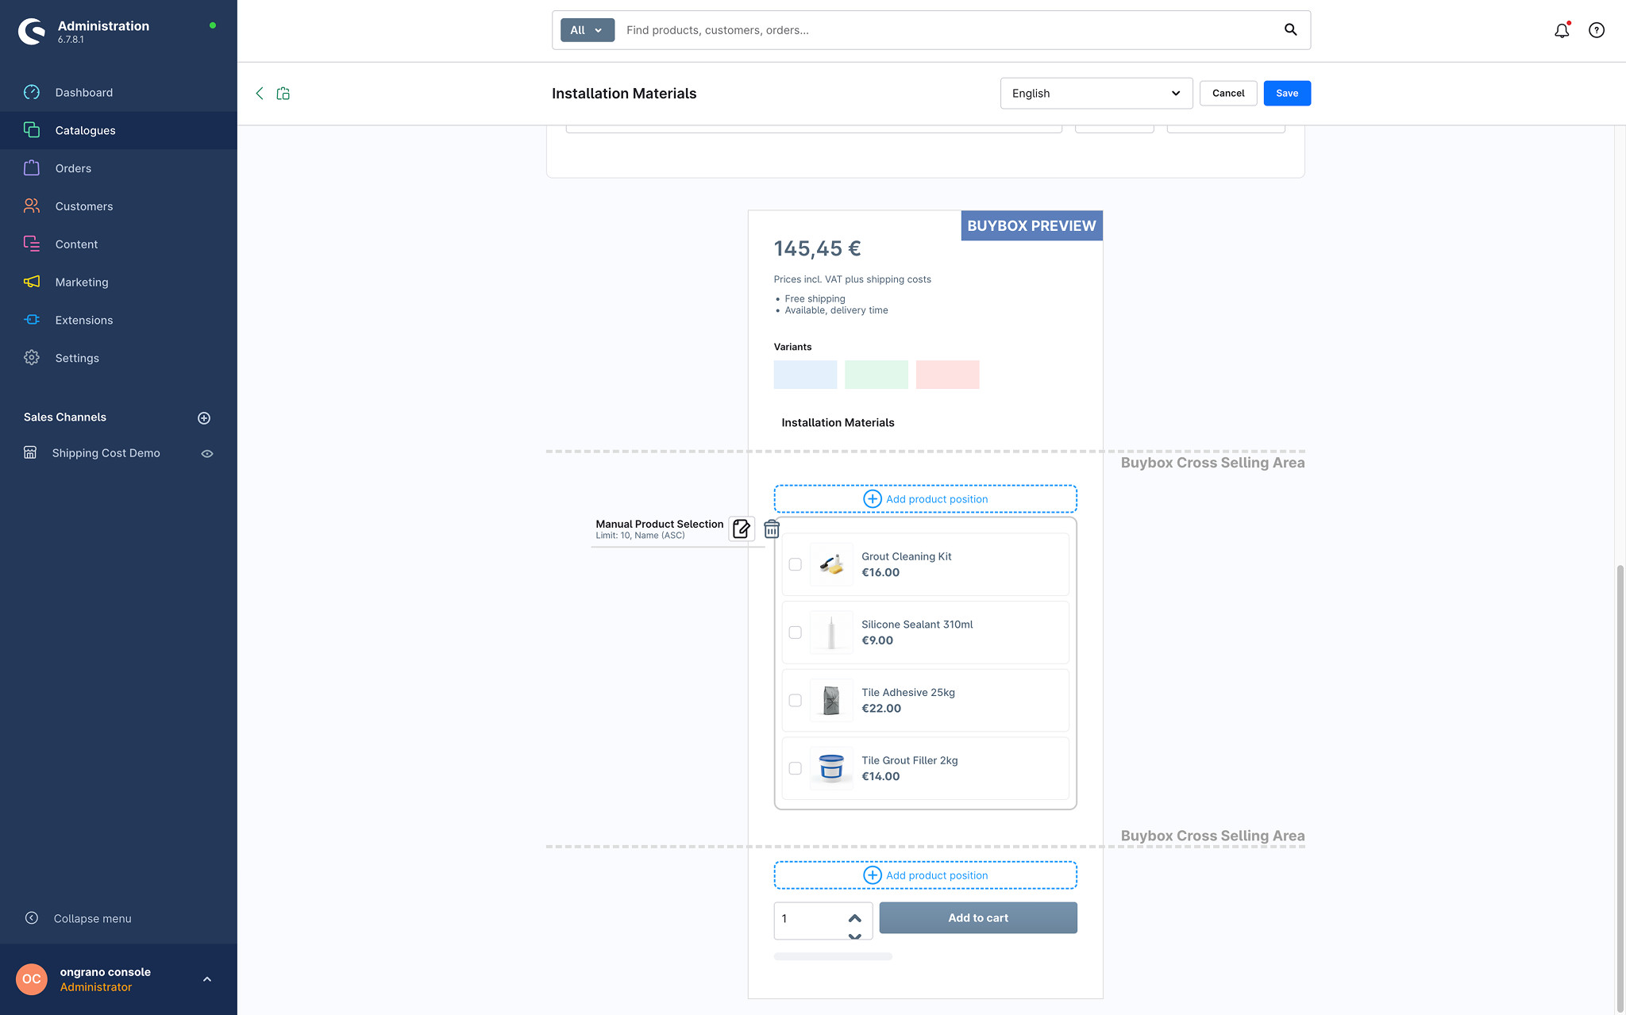Check the Grout Cleaning Kit checkbox
1626x1015 pixels.
pyautogui.click(x=796, y=564)
